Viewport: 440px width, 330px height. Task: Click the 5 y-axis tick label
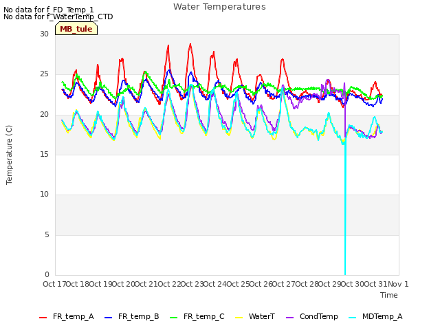coord(47,234)
